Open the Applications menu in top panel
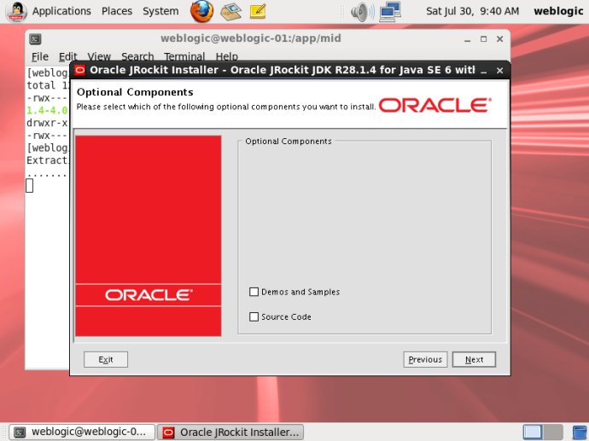This screenshot has width=589, height=441. pos(61,11)
